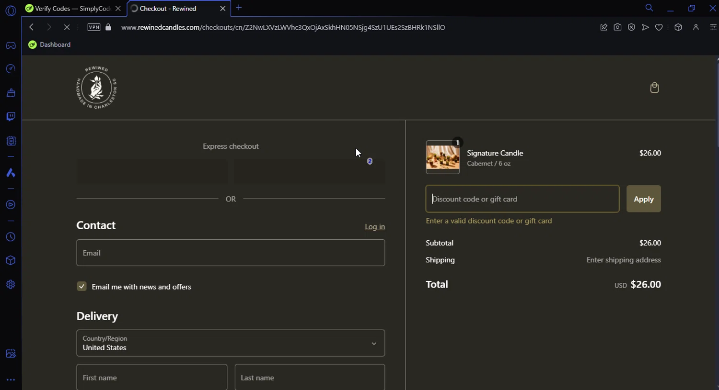Expand the Country/Region United States dropdown
This screenshot has width=719, height=390.
click(x=231, y=343)
